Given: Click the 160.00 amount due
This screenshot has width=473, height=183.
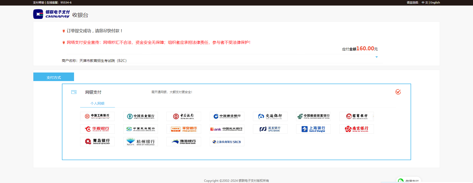Looking at the screenshot, I should [365, 48].
